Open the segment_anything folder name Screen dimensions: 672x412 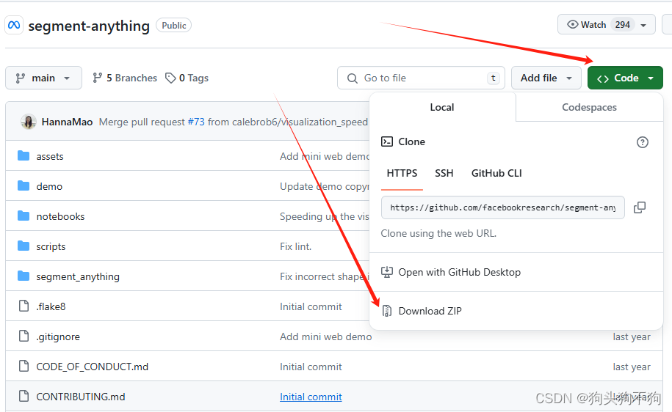tap(78, 276)
